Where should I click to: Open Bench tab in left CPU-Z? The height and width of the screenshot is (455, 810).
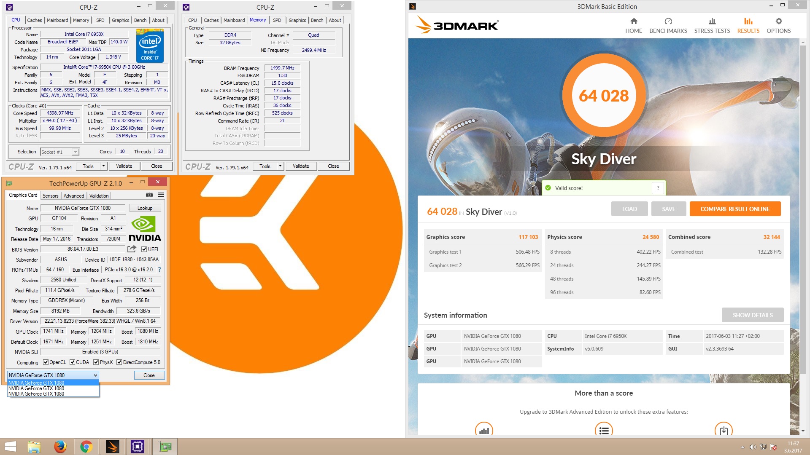[140, 20]
